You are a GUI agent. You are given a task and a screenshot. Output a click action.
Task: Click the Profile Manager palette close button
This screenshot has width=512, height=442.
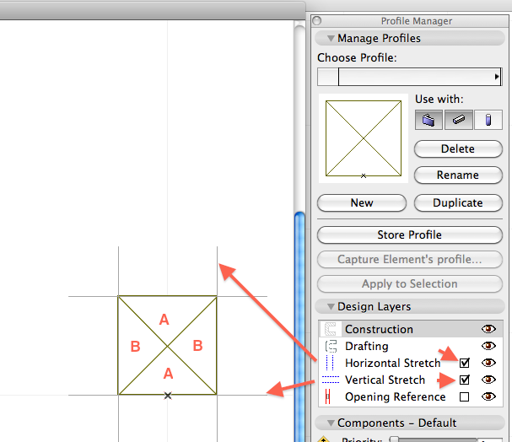point(317,21)
